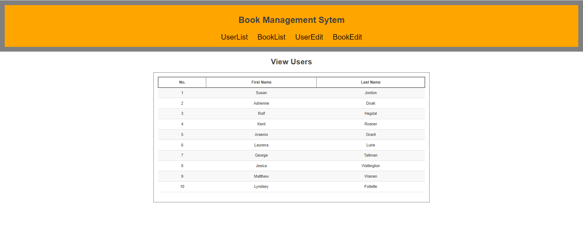
Task: Select last name Tallman
Action: pyautogui.click(x=371, y=155)
